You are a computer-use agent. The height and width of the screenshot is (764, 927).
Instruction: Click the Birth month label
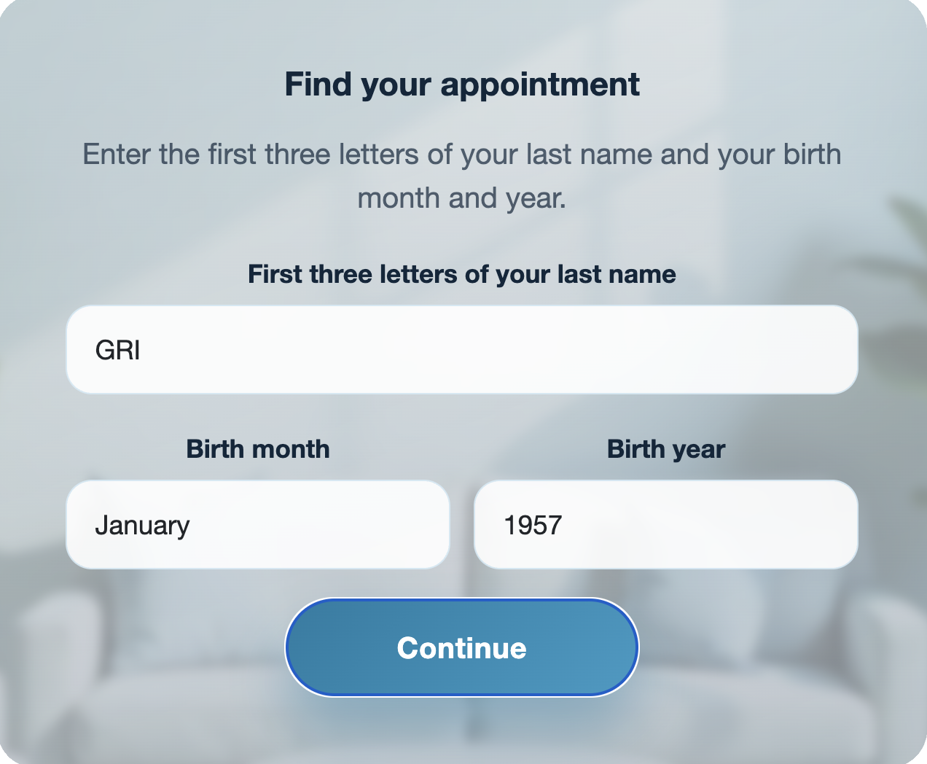tap(257, 449)
